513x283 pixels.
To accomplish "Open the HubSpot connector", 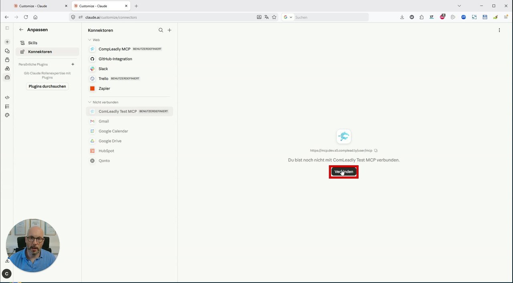I will 129,151.
